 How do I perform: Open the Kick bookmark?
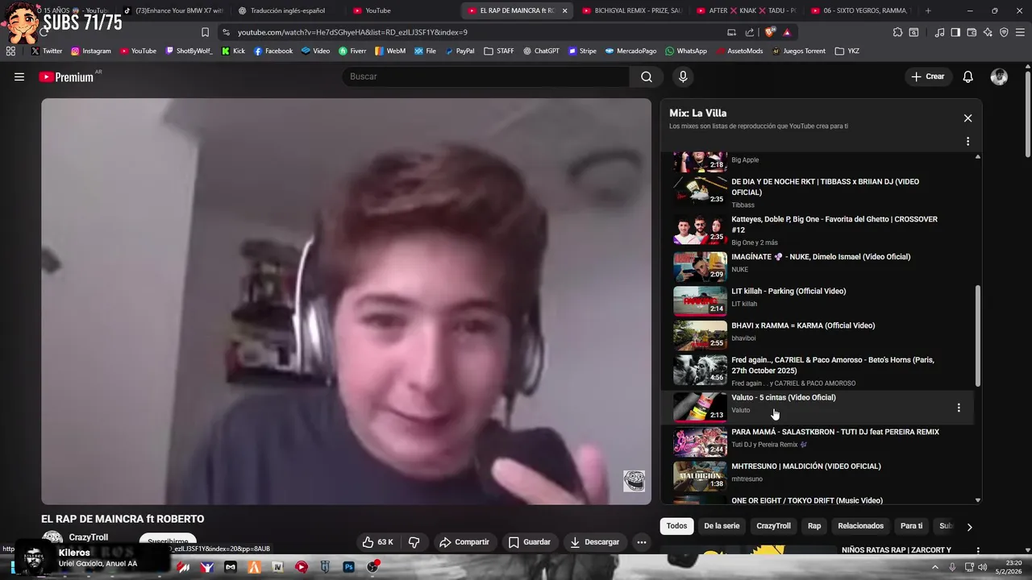[233, 51]
